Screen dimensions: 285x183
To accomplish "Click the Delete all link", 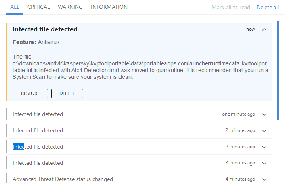I will [268, 7].
